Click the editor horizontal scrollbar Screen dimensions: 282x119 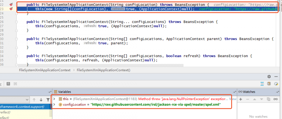101,66
